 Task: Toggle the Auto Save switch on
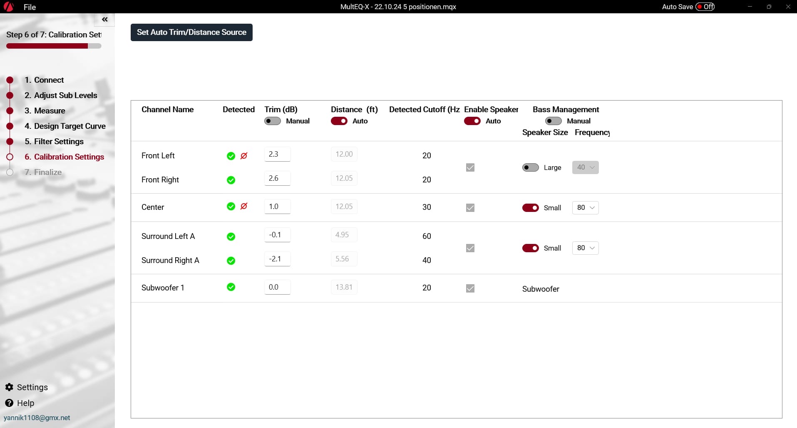point(705,7)
